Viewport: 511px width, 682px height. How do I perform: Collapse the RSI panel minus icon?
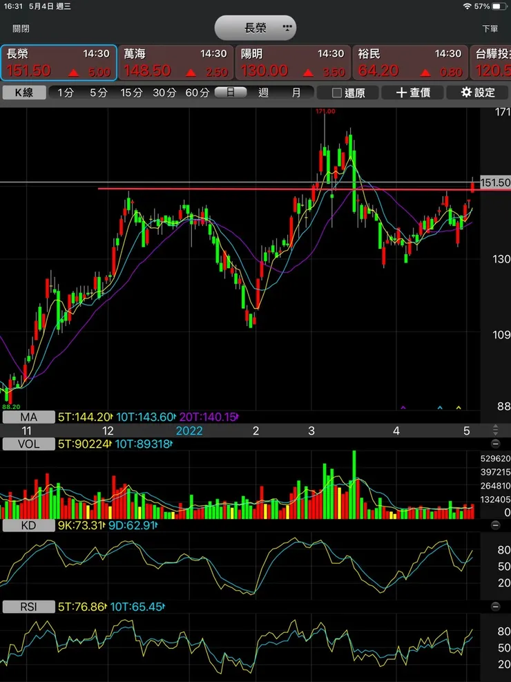point(495,607)
